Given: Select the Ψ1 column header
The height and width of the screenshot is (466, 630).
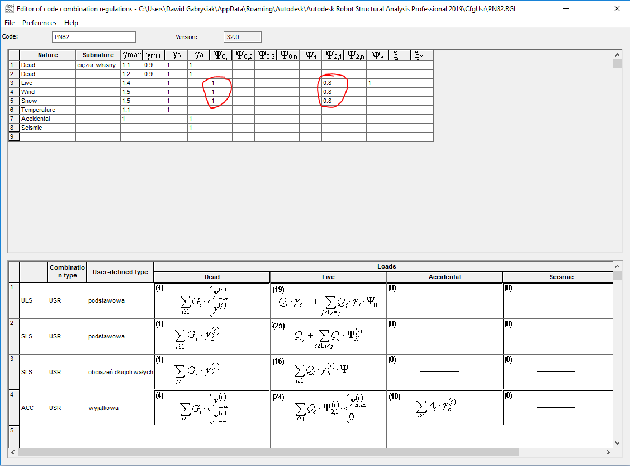Looking at the screenshot, I should (310, 55).
